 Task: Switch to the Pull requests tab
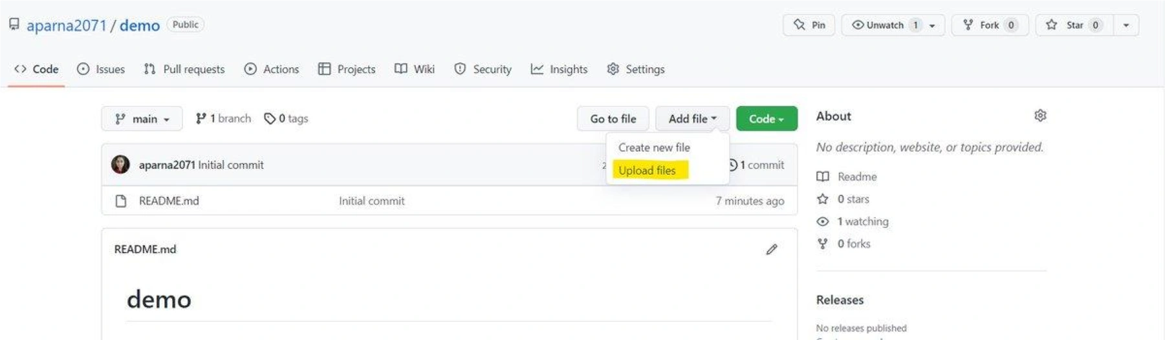point(184,69)
